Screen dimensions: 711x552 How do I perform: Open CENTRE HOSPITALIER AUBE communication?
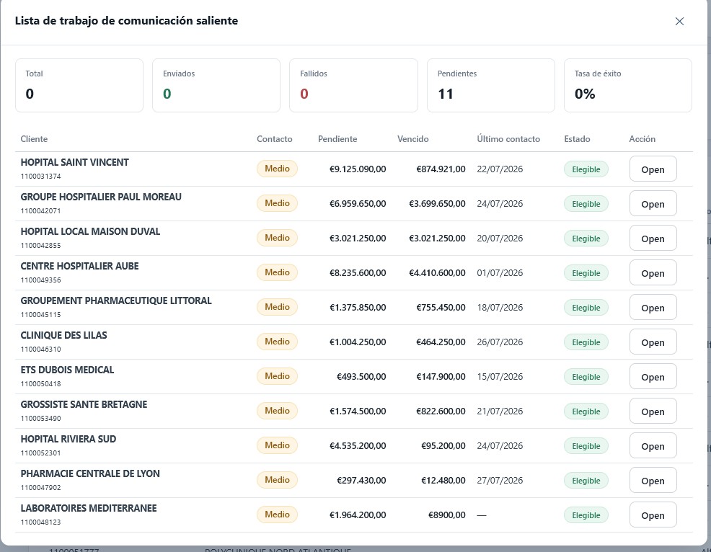(653, 273)
